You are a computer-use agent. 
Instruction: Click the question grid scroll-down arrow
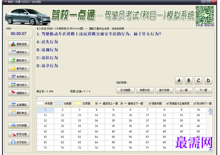(210, 149)
